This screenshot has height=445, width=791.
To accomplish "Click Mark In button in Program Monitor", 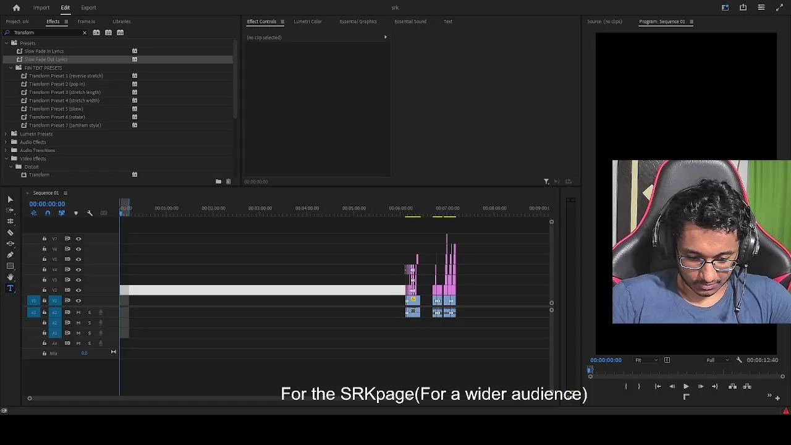I will tap(625, 386).
